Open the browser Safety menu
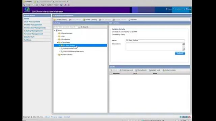This screenshot has width=216, height=121. click(x=50, y=5)
